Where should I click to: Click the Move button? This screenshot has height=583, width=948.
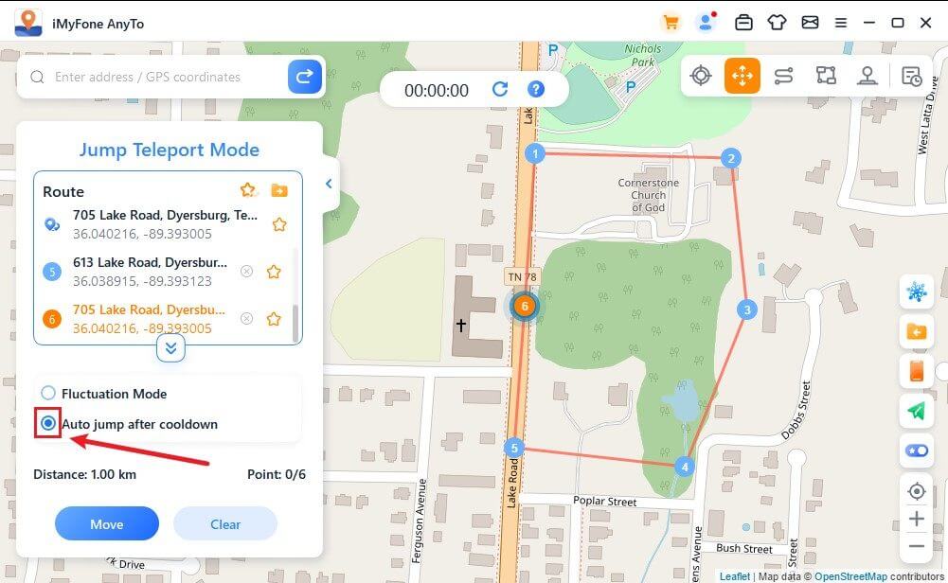[x=107, y=523]
